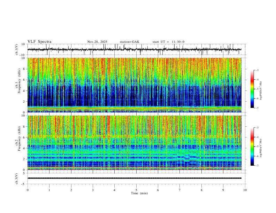Click time axis tick label "5"
Image resolution: width=276 pixels, height=213 pixels.
pyautogui.click(x=136, y=190)
